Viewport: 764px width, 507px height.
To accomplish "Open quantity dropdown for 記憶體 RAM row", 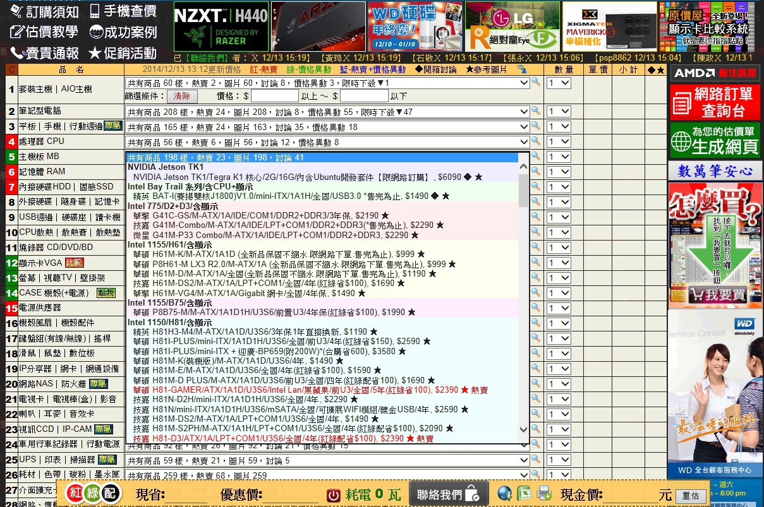I will [559, 172].
